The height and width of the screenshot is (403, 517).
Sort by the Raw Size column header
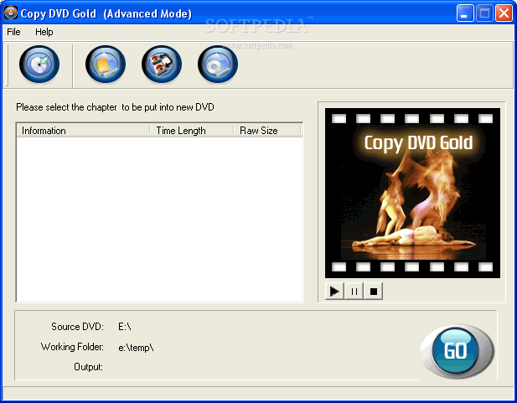point(267,131)
